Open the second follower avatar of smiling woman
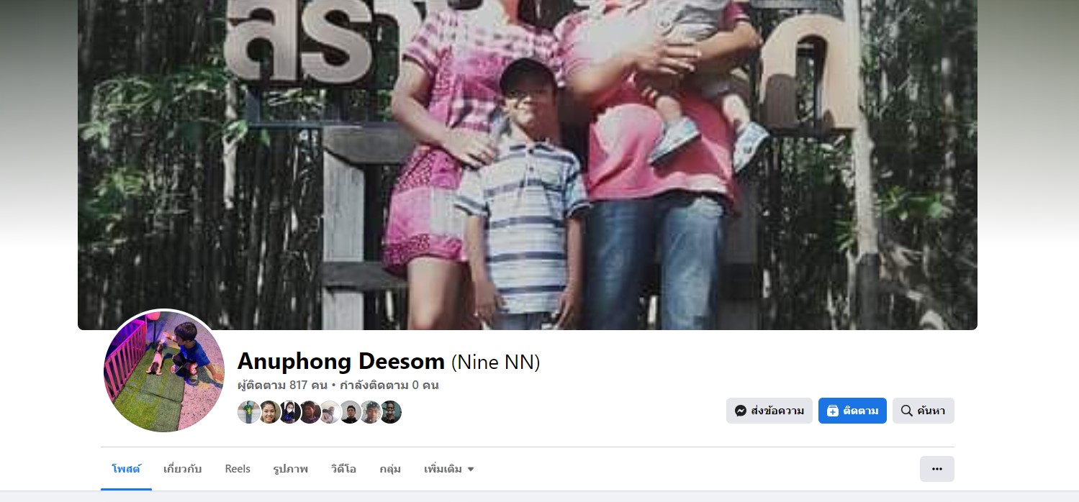Screen dimensions: 1079x502 269,412
